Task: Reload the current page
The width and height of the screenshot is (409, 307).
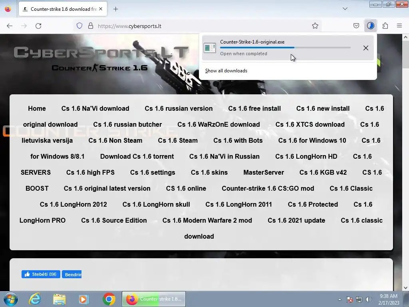Action: click(38, 26)
